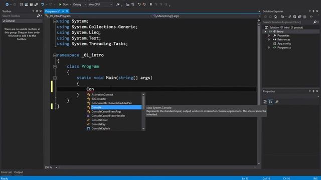The width and height of the screenshot is (321, 180).
Task: Select ConsoleCancelEventArgs in the IntelliSense list
Action: [114, 111]
